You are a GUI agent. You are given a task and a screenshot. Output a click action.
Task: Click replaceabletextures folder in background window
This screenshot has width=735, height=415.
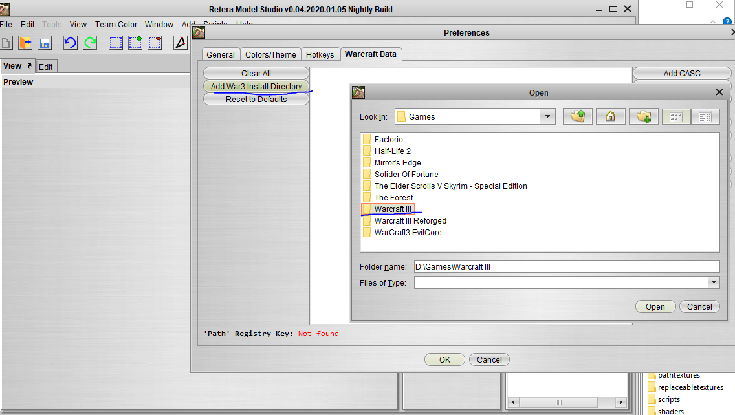pos(685,387)
